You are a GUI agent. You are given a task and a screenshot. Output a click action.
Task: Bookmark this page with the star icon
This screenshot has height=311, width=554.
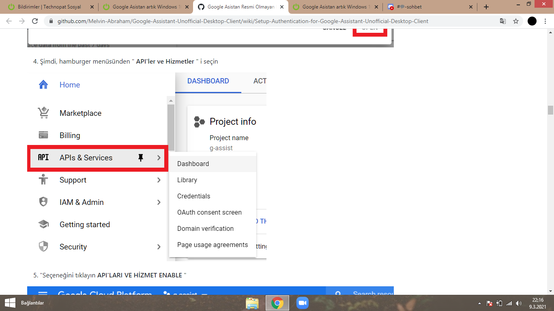tap(516, 21)
